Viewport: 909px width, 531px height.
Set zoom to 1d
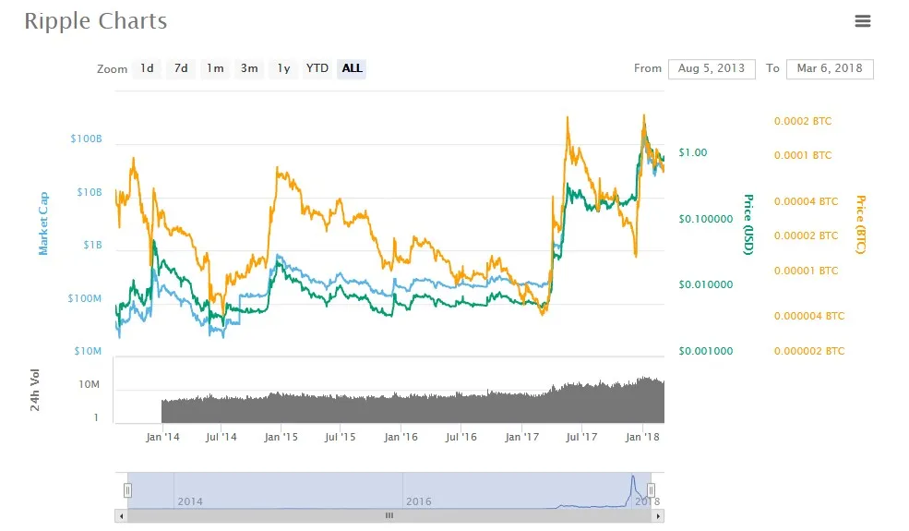tap(147, 68)
